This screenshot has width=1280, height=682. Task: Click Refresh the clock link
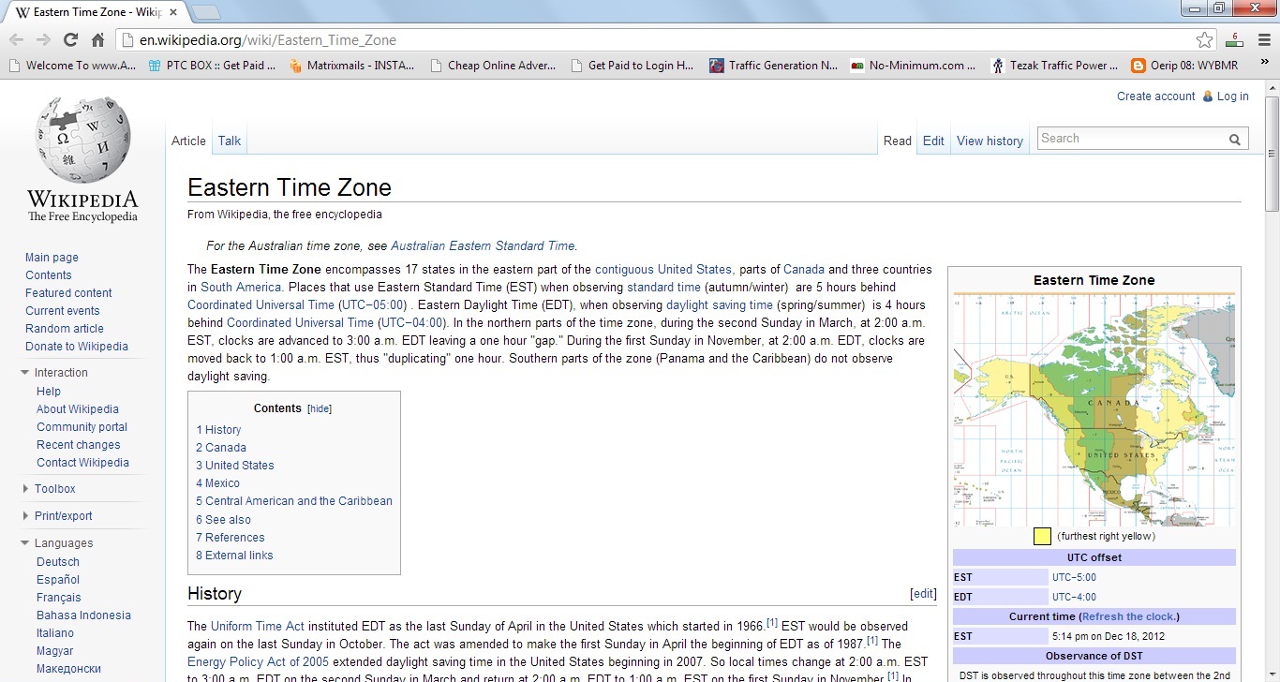(x=1128, y=616)
